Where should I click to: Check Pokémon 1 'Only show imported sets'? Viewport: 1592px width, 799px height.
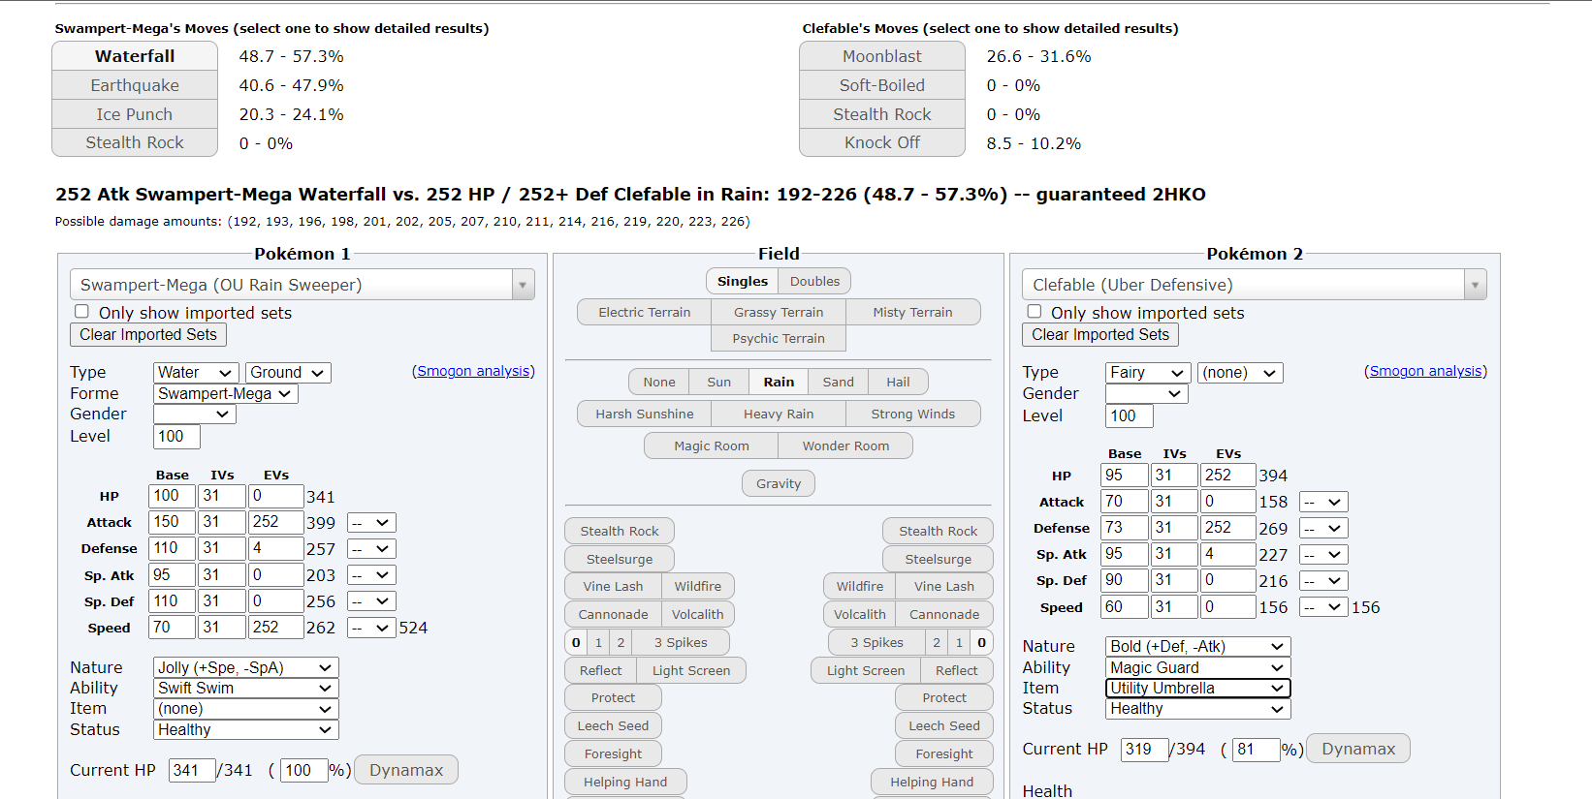point(82,312)
